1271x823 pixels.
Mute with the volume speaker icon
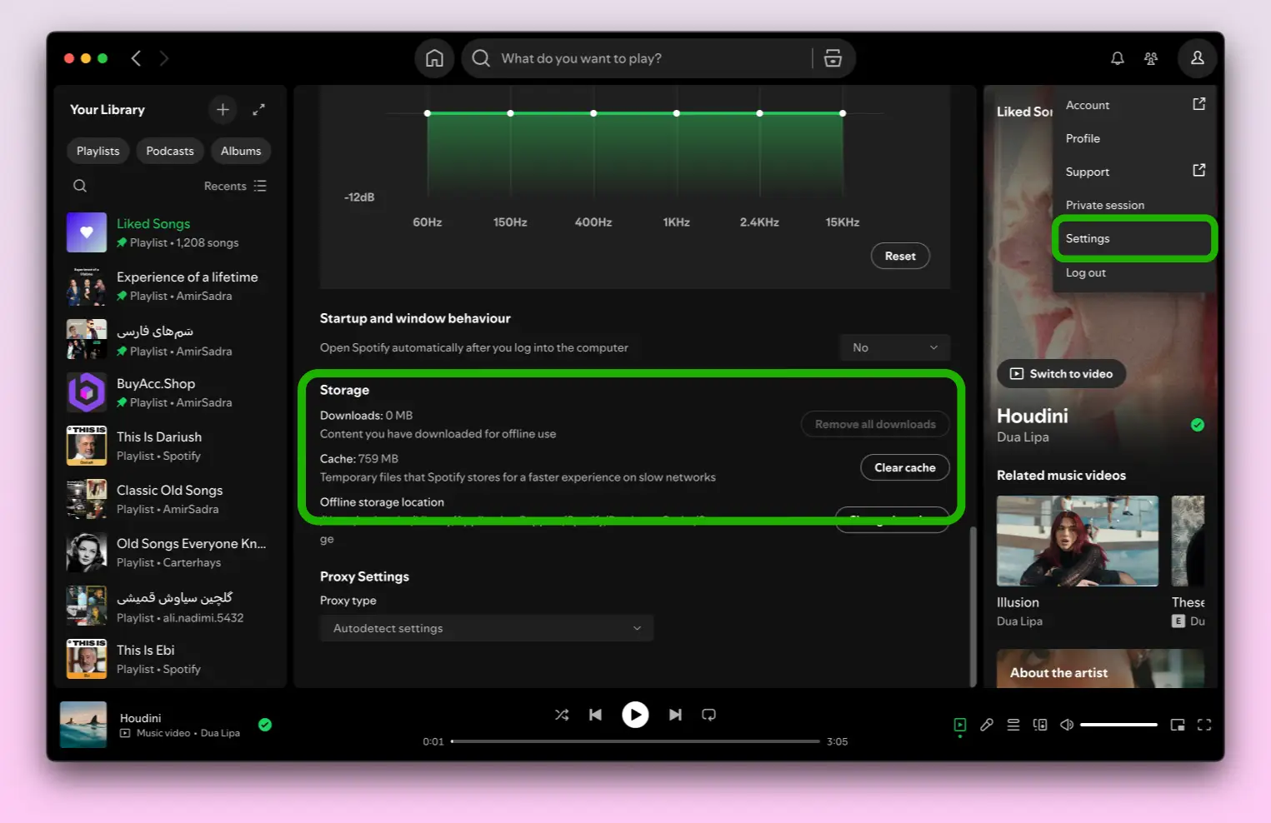1067,725
